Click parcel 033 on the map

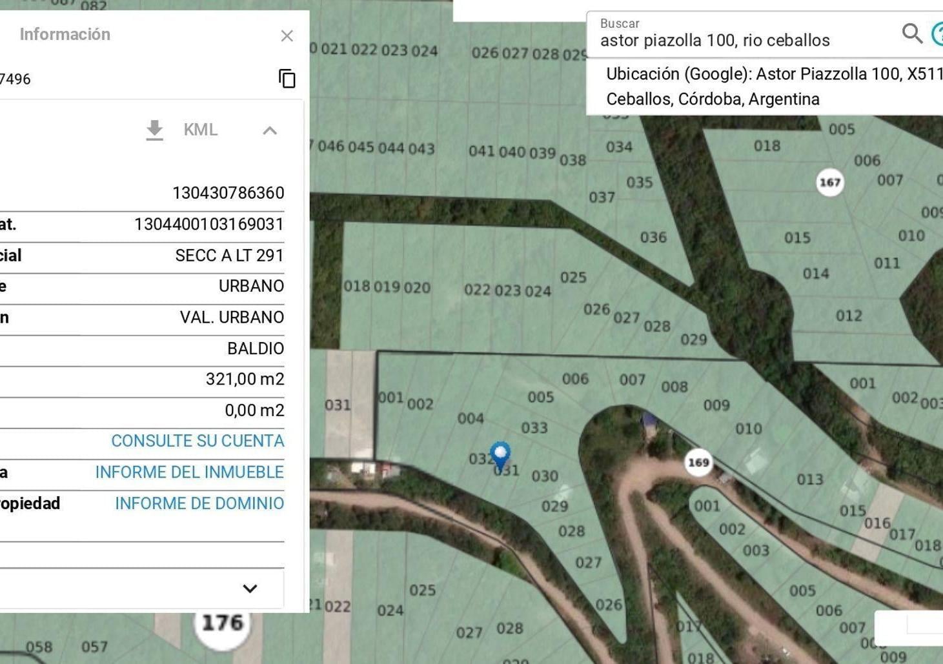pyautogui.click(x=534, y=427)
